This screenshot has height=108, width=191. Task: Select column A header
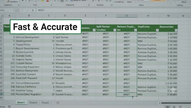pyautogui.click(x=9, y=16)
